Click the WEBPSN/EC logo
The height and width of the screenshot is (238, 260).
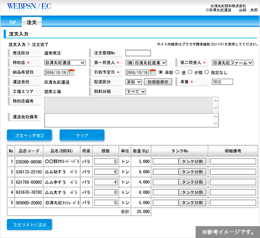(x=29, y=6)
